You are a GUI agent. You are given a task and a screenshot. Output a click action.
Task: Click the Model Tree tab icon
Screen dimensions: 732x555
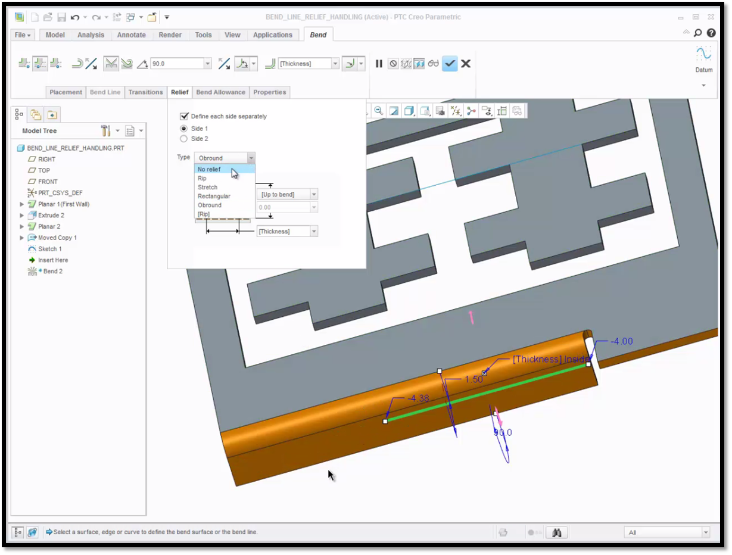coord(18,114)
